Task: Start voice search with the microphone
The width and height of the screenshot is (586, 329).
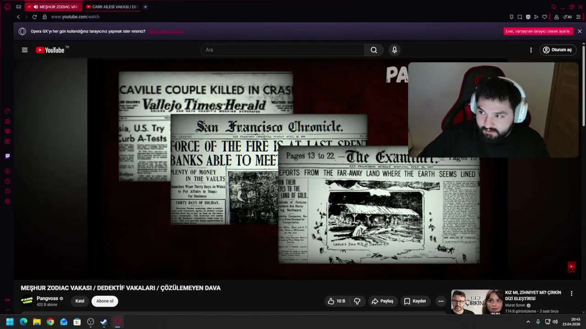Action: pos(395,50)
